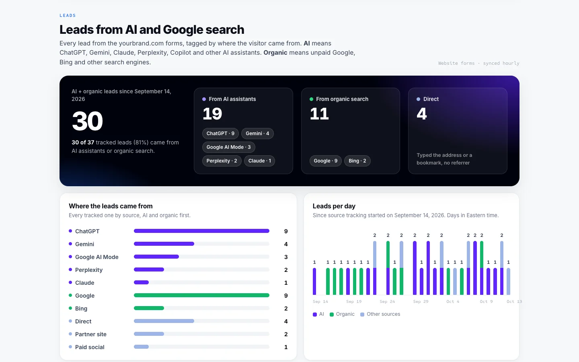Select the Gemini · 4 chip

pyautogui.click(x=257, y=134)
